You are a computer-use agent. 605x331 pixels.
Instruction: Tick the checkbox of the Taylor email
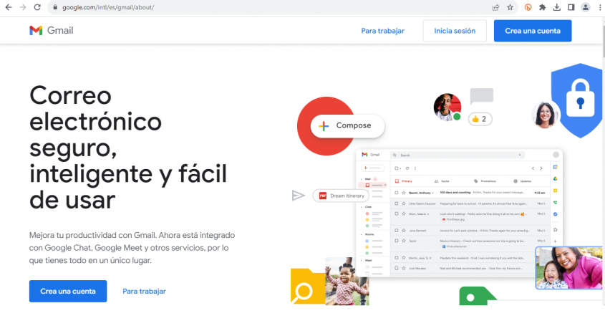click(396, 241)
